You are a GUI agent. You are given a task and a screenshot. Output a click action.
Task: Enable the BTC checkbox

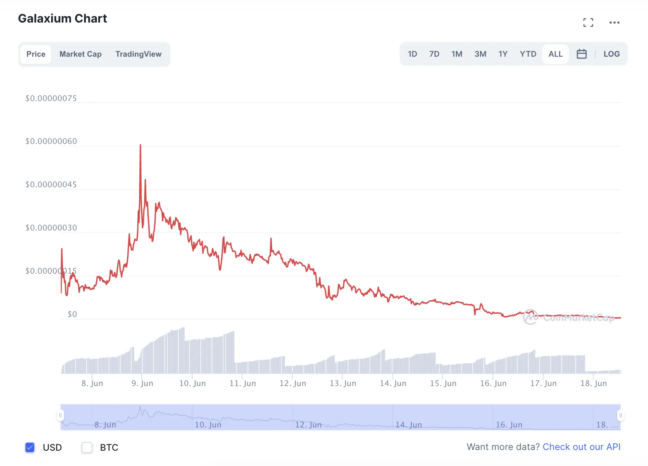pyautogui.click(x=87, y=447)
